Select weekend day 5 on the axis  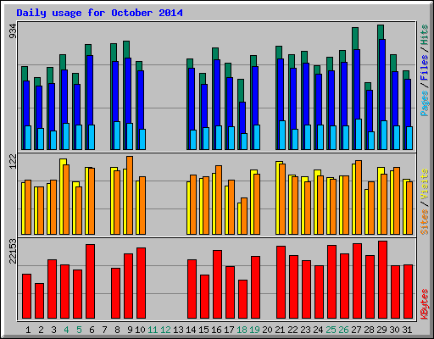79,330
